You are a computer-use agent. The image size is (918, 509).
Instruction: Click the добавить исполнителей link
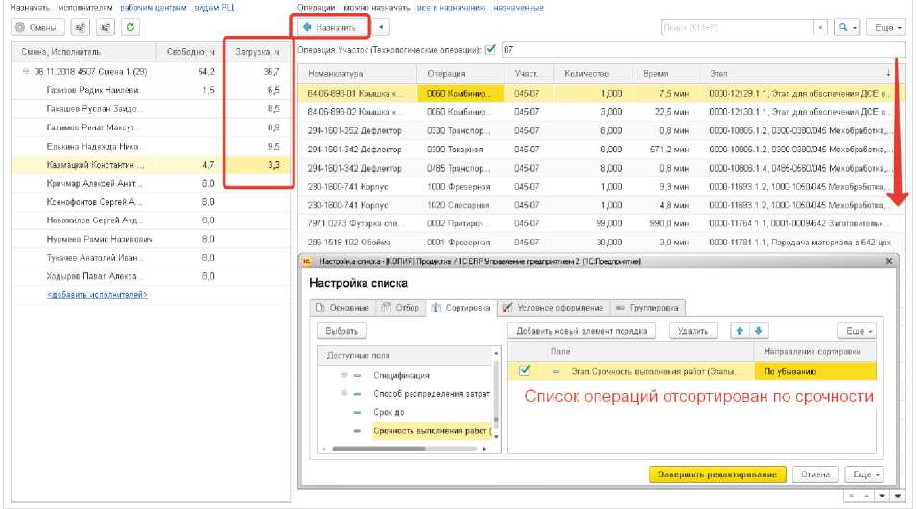pyautogui.click(x=96, y=294)
